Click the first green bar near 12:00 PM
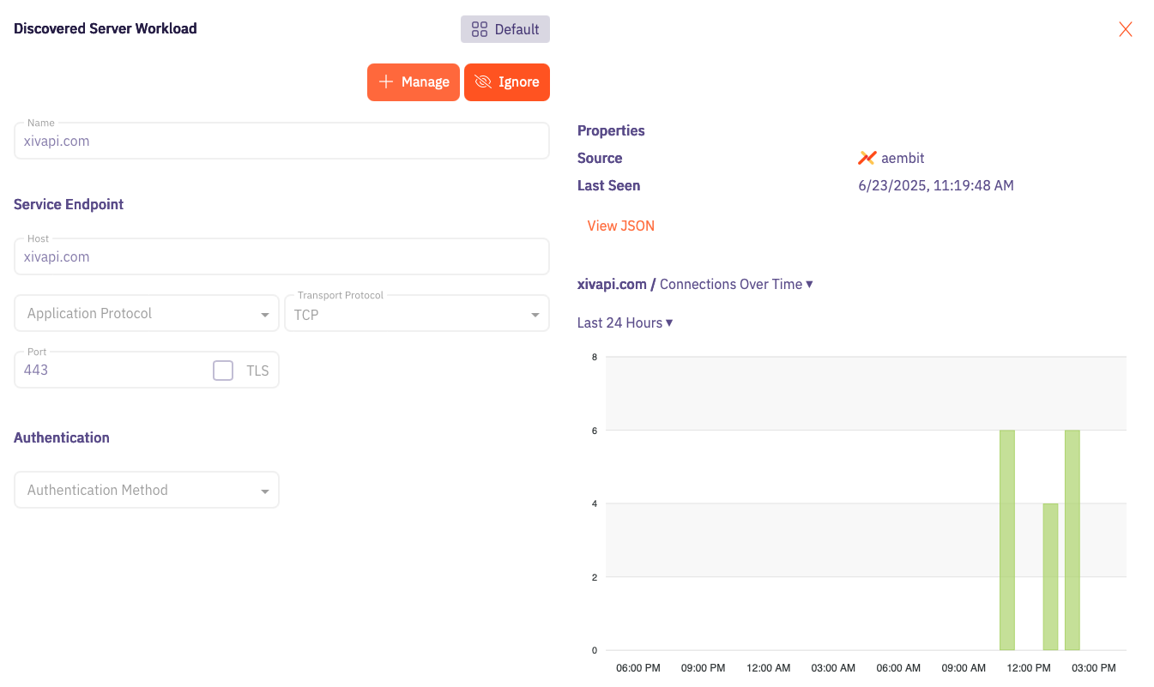Screen dimensions: 1154x687 coord(1007,540)
